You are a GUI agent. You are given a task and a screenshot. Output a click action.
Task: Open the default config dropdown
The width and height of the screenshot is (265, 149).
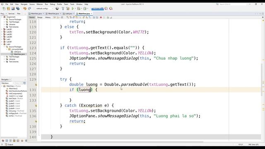point(44,8)
